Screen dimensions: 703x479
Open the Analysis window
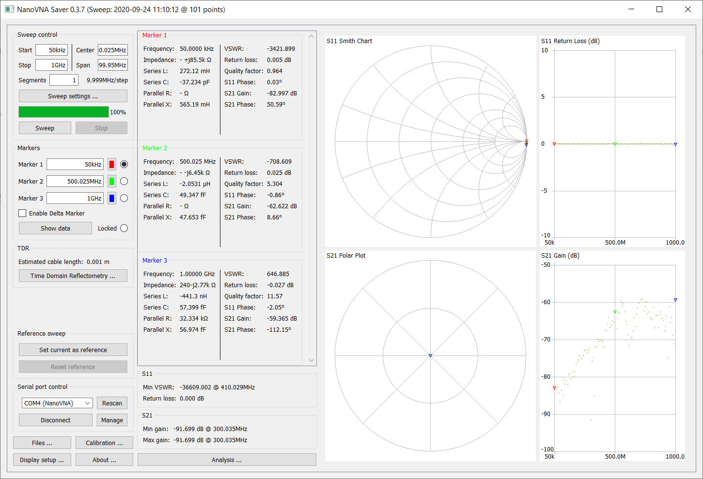(227, 460)
